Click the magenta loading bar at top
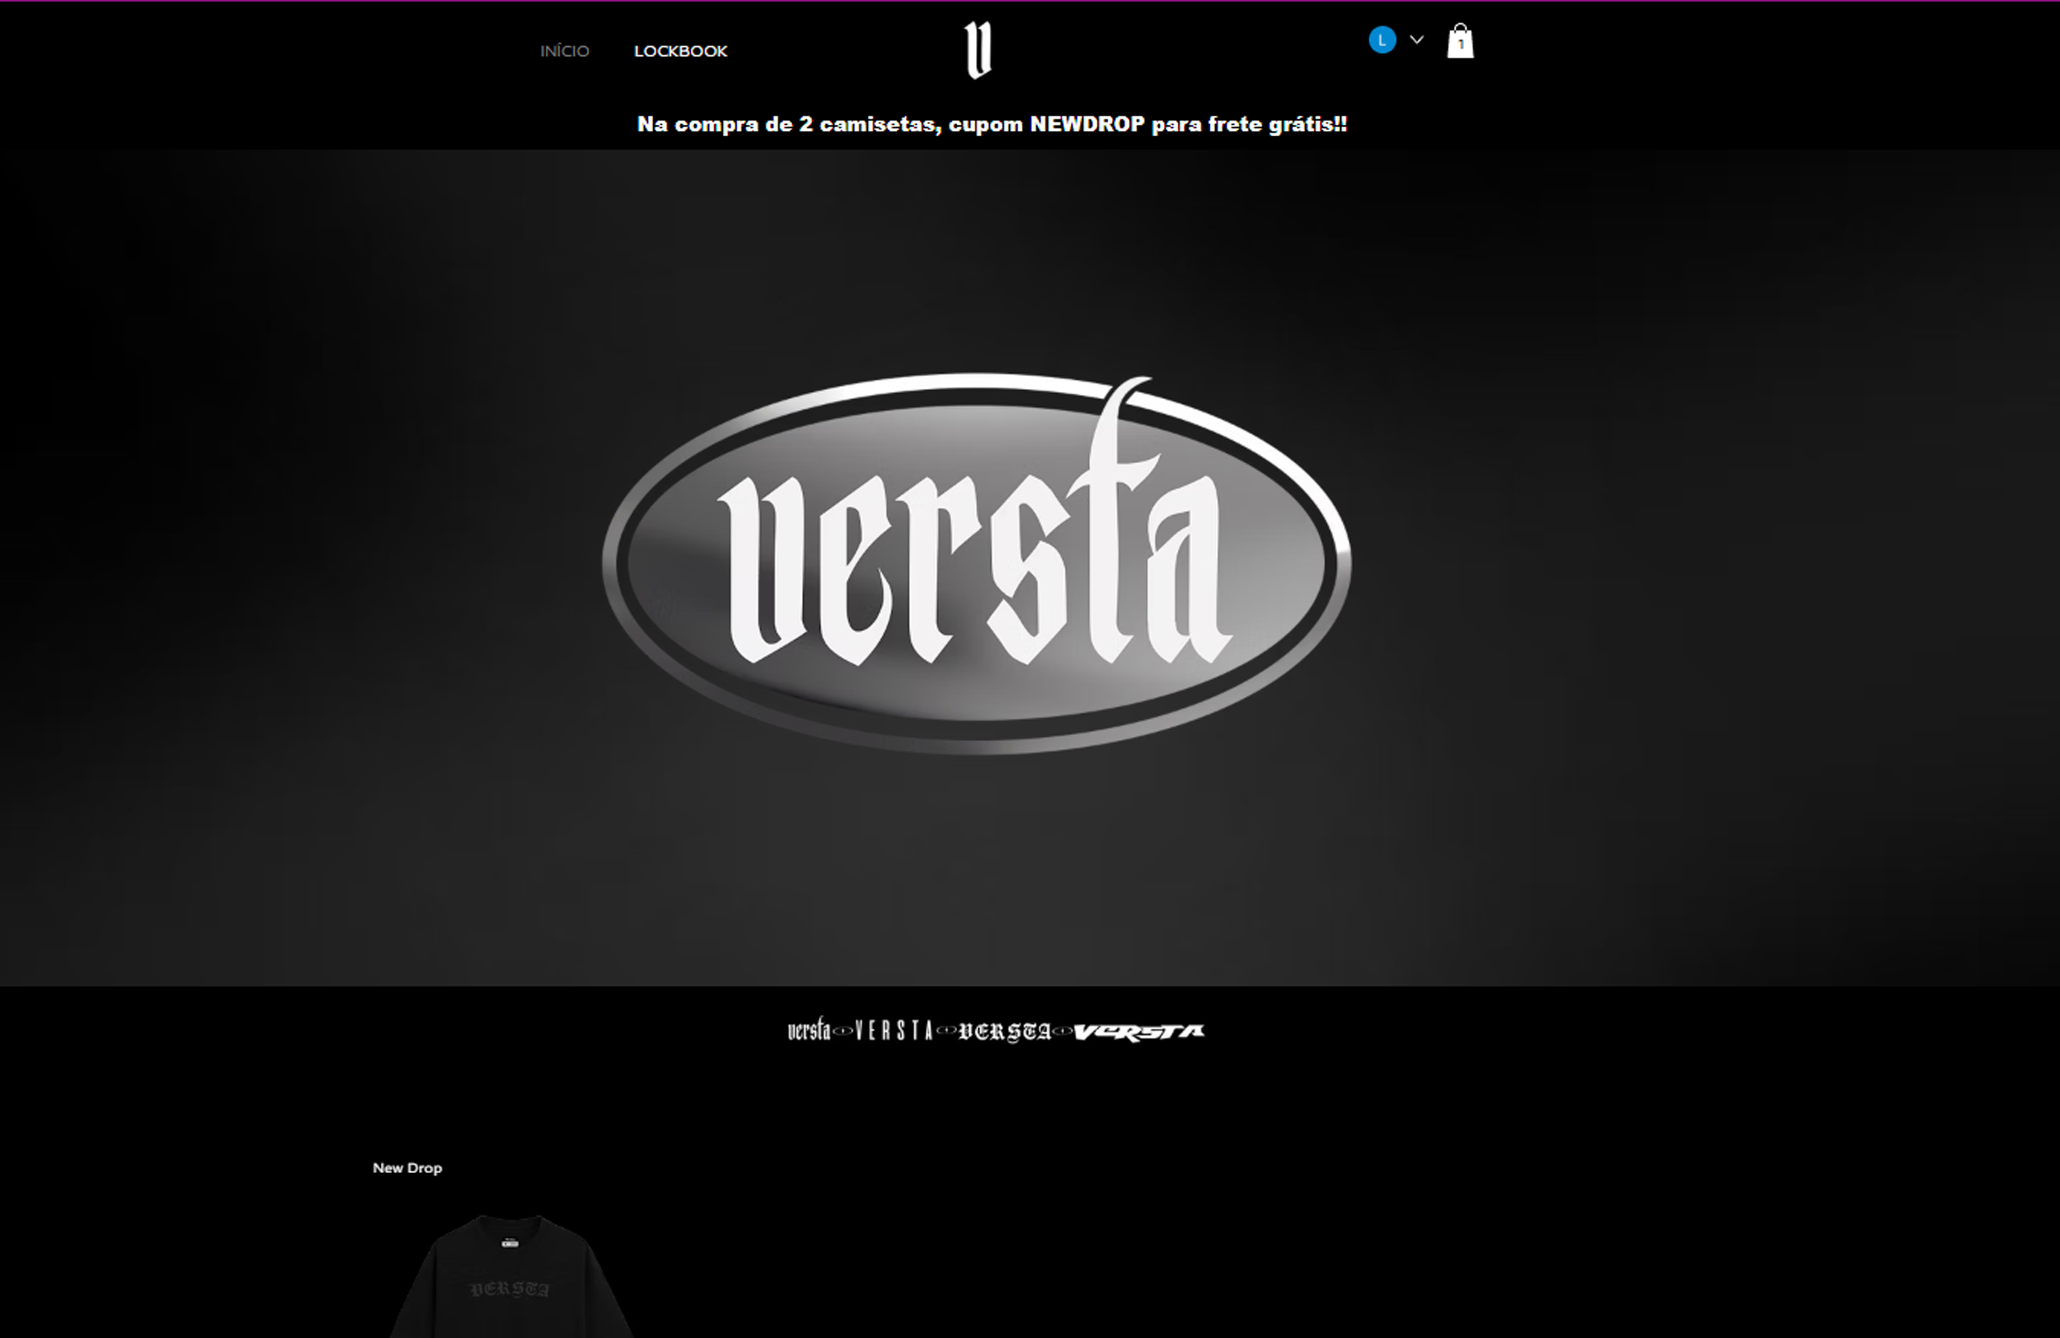Image resolution: width=2060 pixels, height=1338 pixels. (1030, 1)
